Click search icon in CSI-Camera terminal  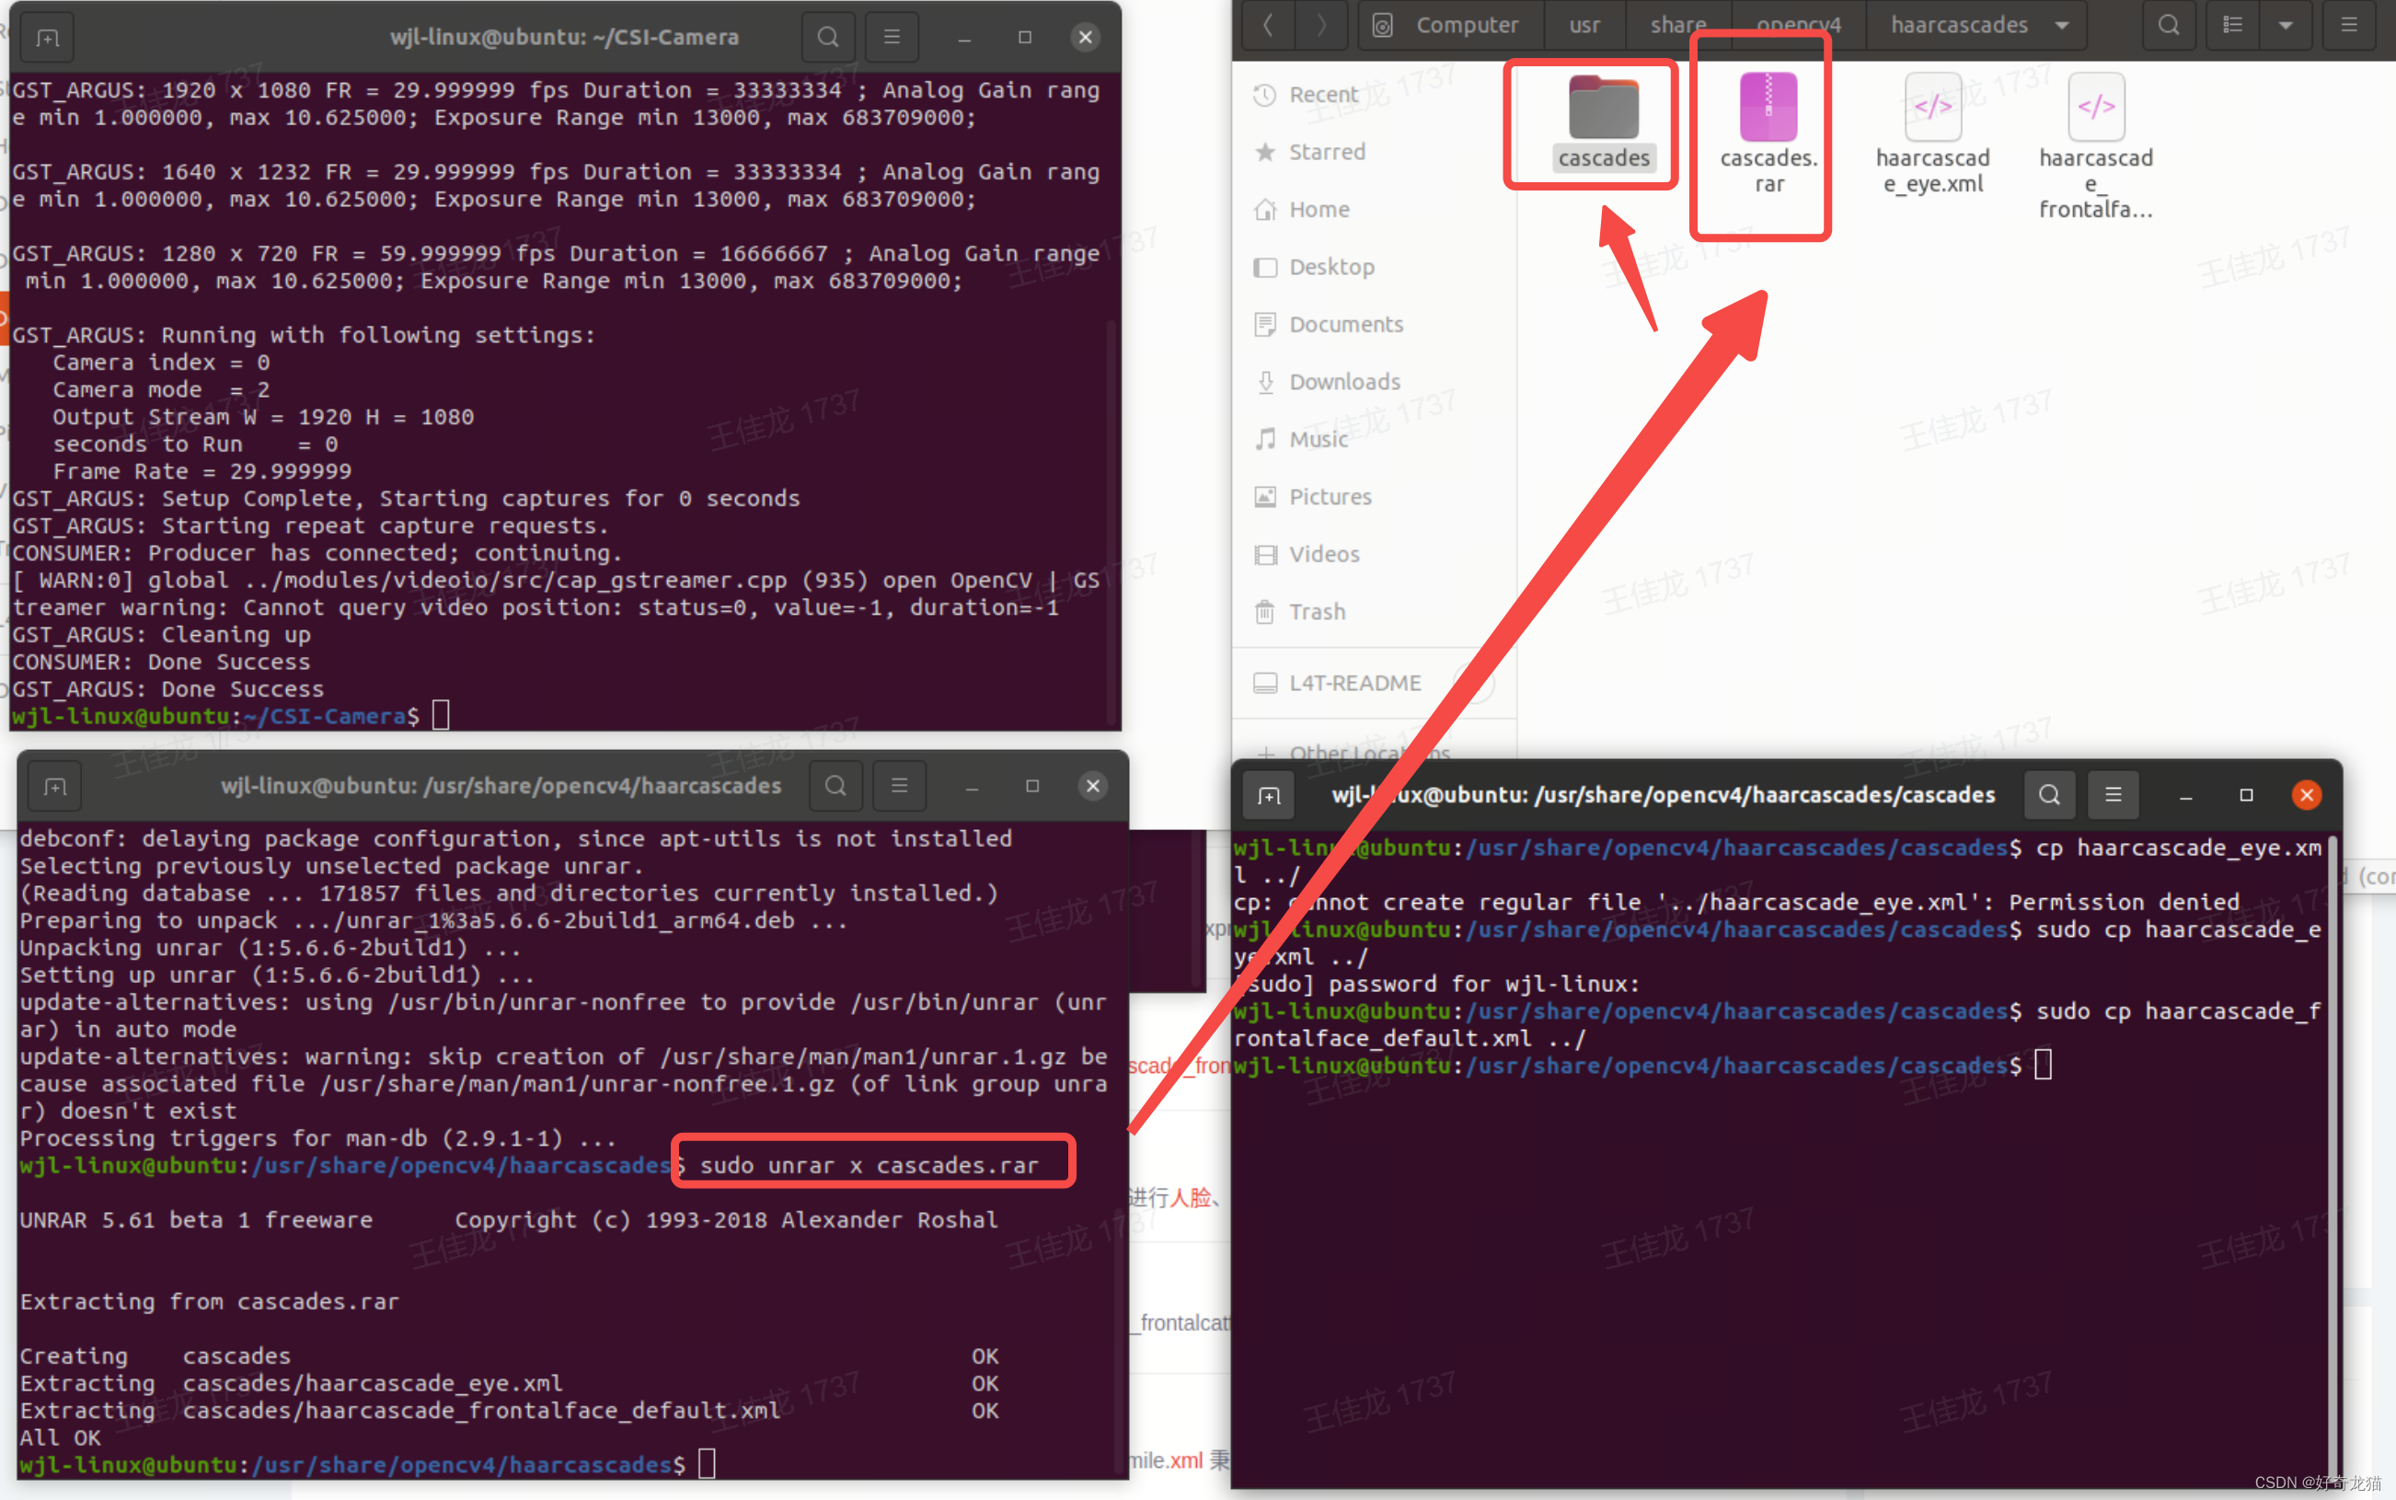click(x=827, y=38)
